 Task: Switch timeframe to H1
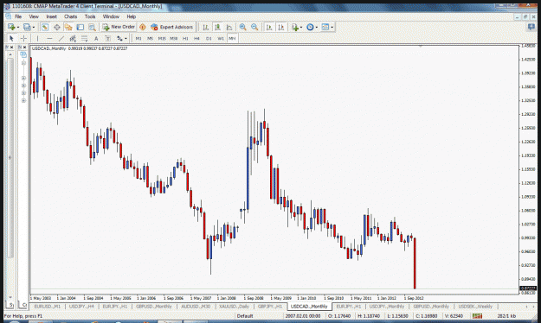pos(185,38)
